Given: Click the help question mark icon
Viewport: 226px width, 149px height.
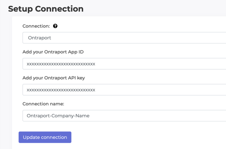Looking at the screenshot, I should (55, 26).
